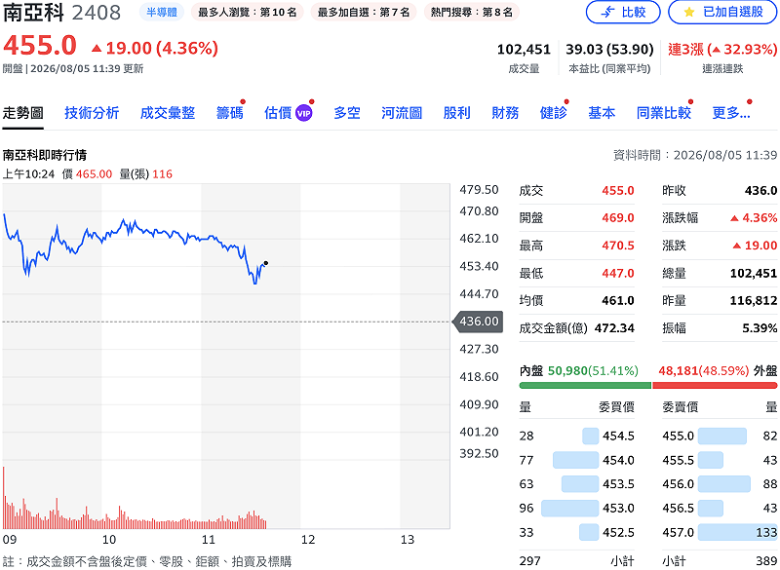The height and width of the screenshot is (570, 780).
Task: Click the bid 小計 total 297
Action: (x=529, y=561)
